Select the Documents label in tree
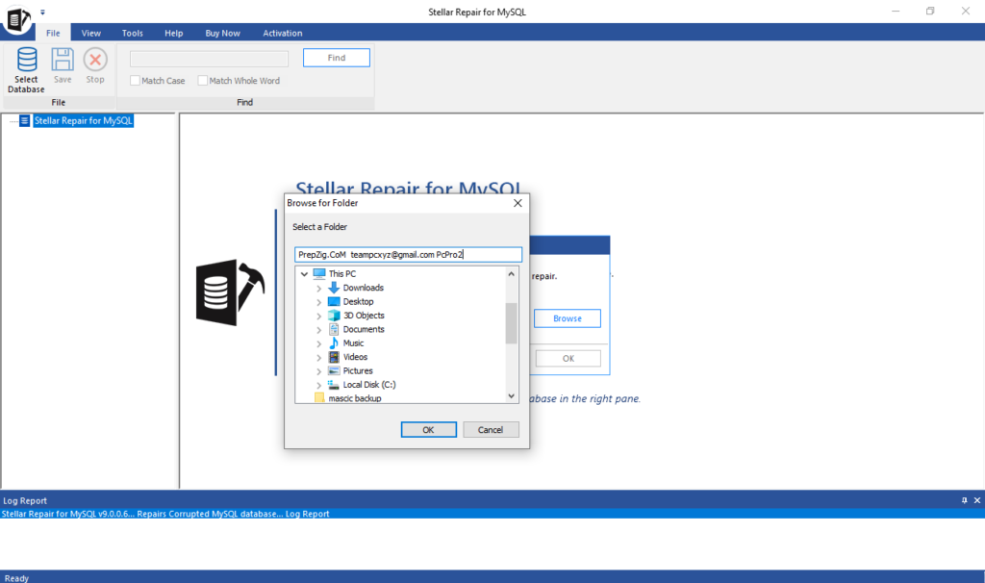The width and height of the screenshot is (985, 583). (364, 329)
